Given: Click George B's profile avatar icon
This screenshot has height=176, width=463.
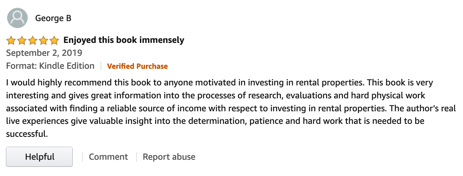Looking at the screenshot, I should [17, 18].
